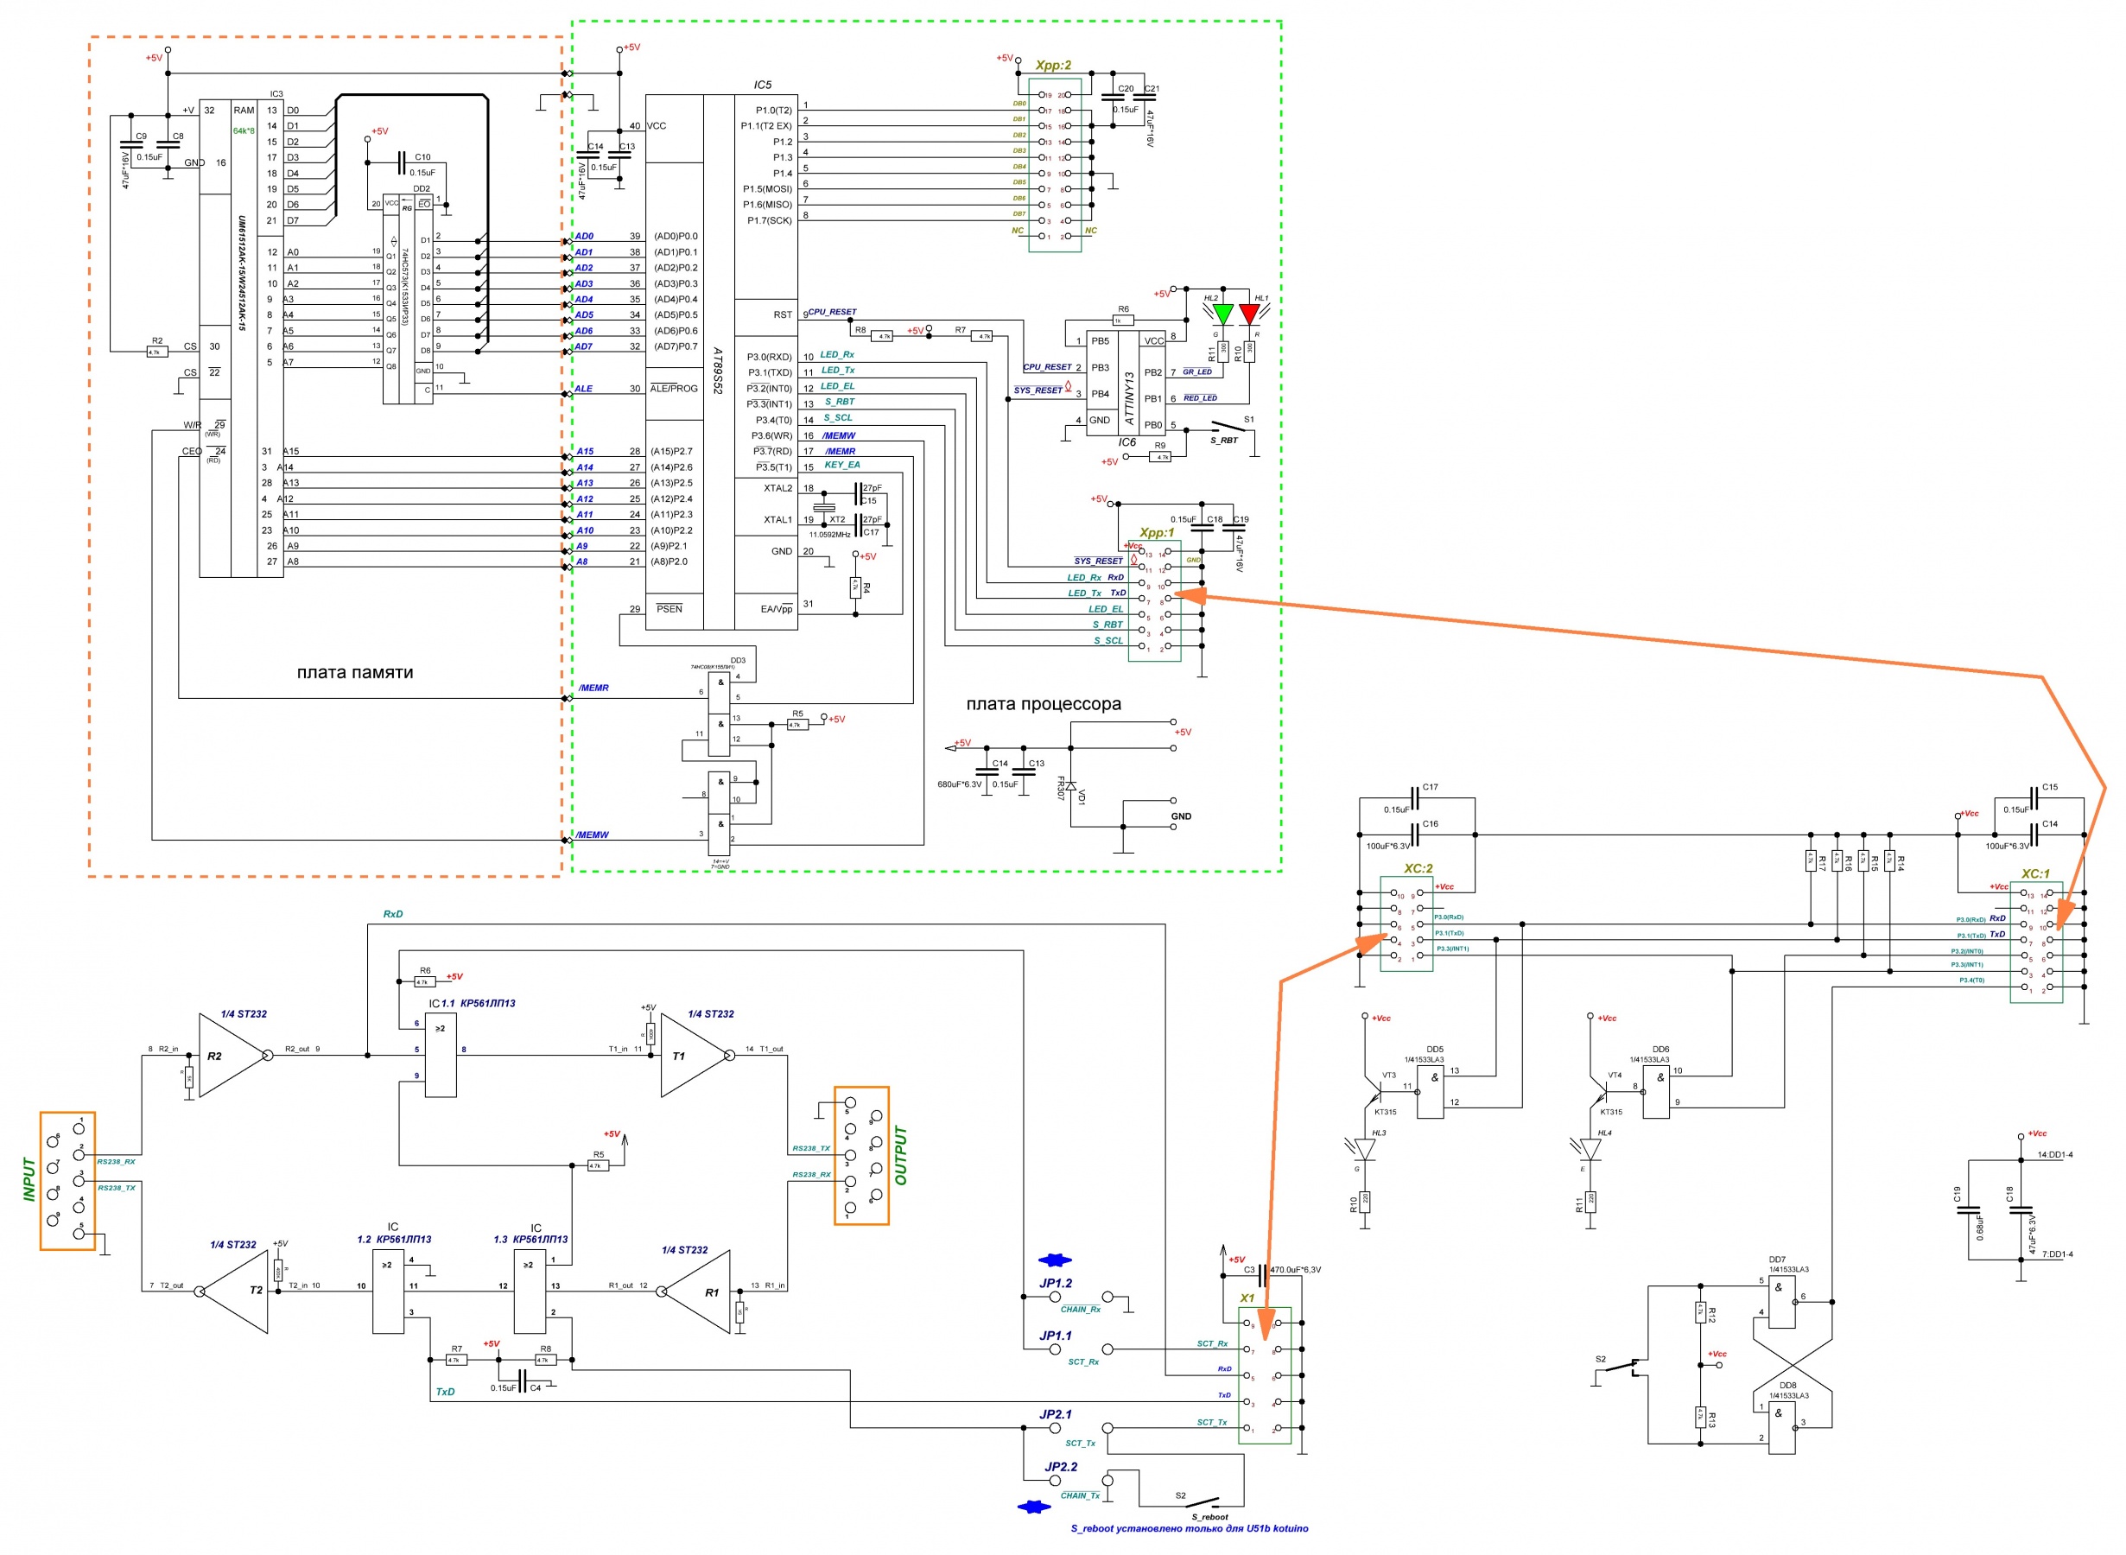Click the EA/Vpp pin label
Viewport: 2126px width, 1555px height.
(x=777, y=609)
